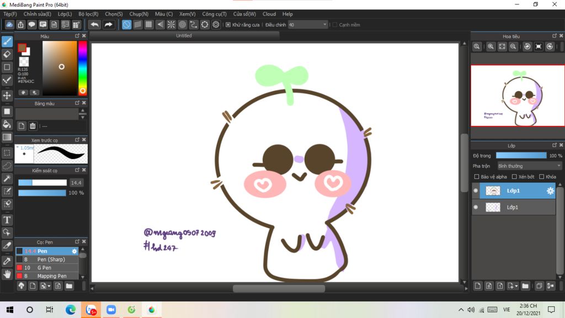This screenshot has width=565, height=318.
Task: Select the Lasso selection tool
Action: click(x=7, y=166)
